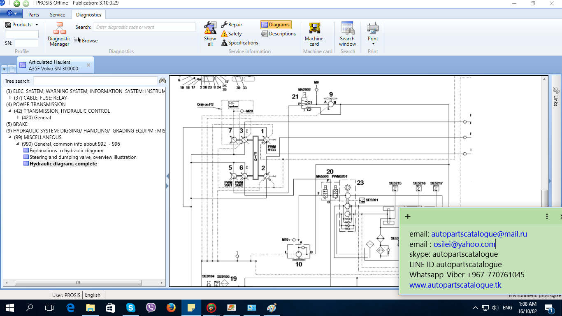Open the www.autopartscatalogue.tk link
Image resolution: width=562 pixels, height=316 pixels.
click(x=455, y=285)
